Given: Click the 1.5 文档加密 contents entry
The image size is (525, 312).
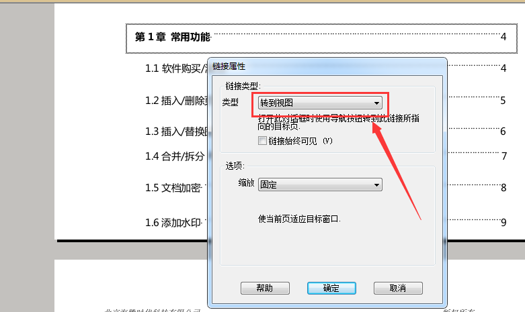Looking at the screenshot, I should point(173,188).
